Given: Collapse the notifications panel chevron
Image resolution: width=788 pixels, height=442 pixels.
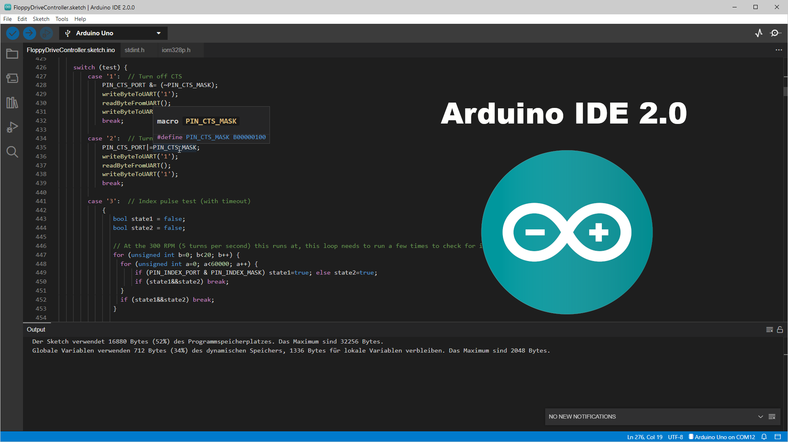Looking at the screenshot, I should [760, 417].
